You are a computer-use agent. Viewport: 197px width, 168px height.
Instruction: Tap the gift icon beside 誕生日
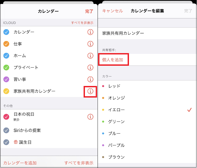coord(16,142)
